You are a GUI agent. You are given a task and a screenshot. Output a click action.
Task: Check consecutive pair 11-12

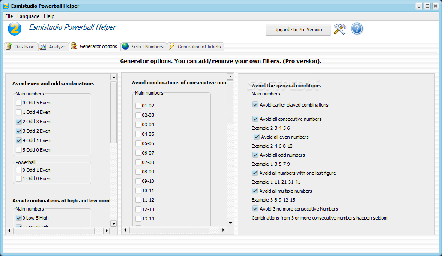(x=138, y=200)
